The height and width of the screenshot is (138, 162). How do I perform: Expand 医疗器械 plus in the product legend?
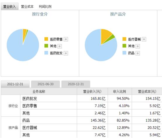[x=144, y=39]
